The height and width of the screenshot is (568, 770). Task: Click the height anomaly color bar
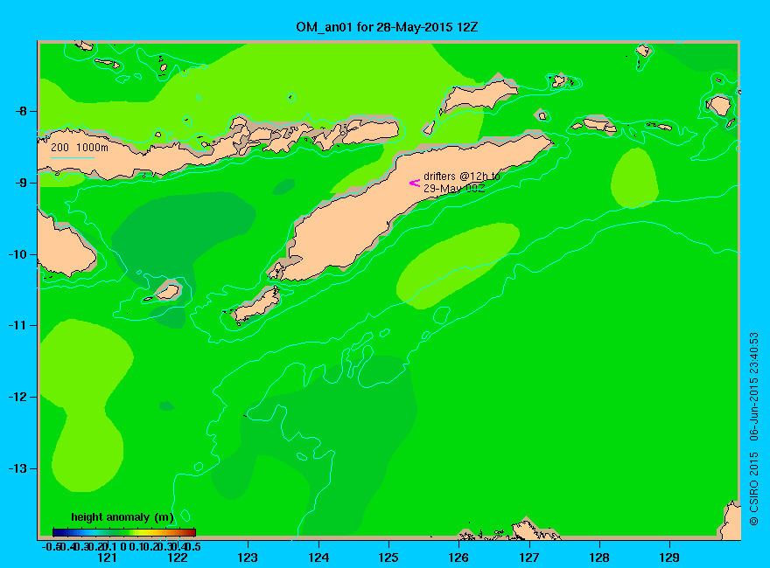(x=124, y=532)
